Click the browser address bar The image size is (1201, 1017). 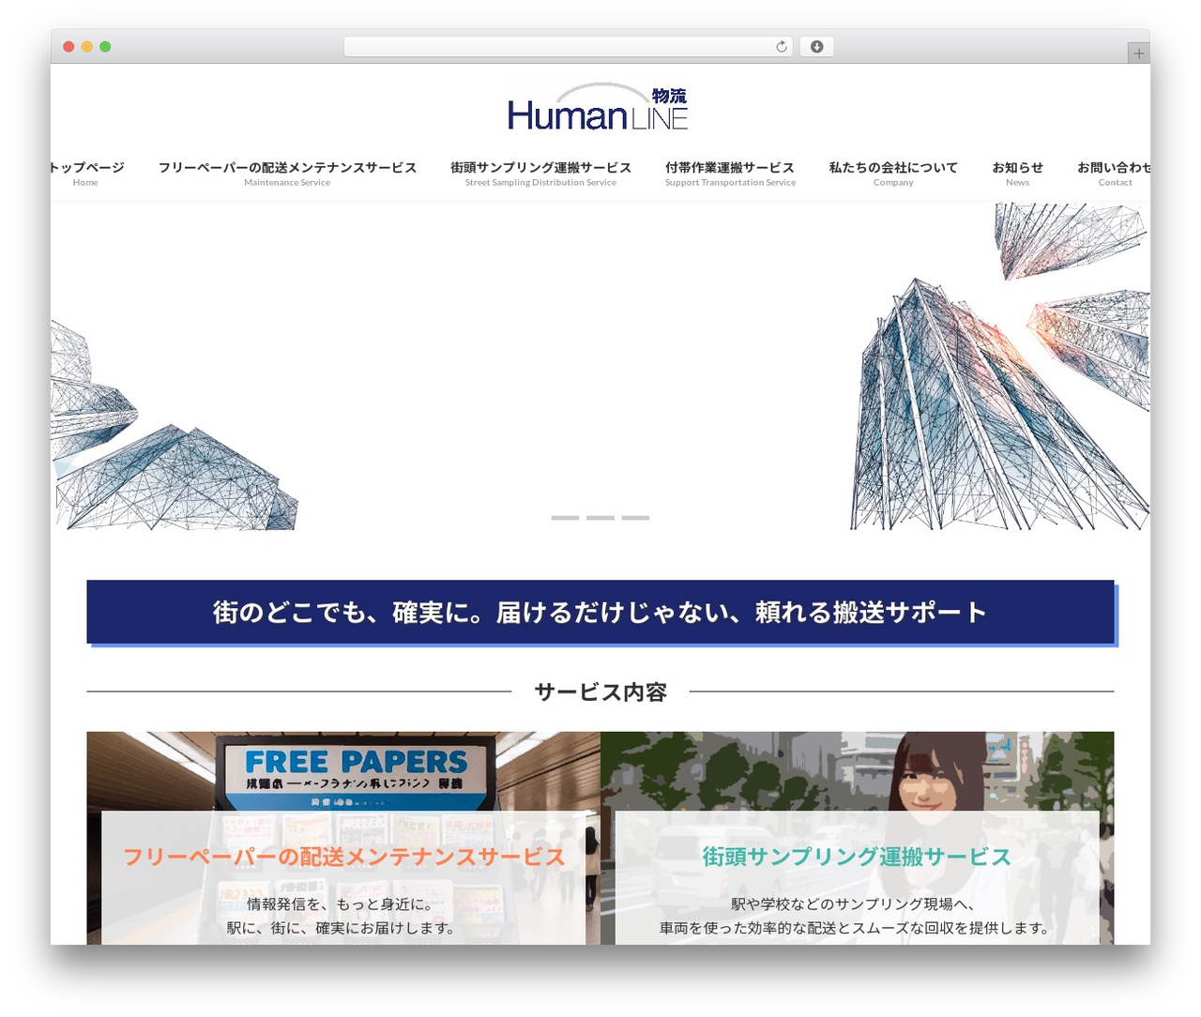[568, 47]
